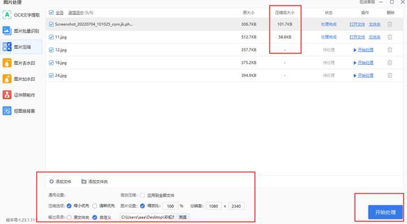Click 文件夹 link for Screenshot_20220704 row
This screenshot has height=224, width=407.
click(x=375, y=24)
